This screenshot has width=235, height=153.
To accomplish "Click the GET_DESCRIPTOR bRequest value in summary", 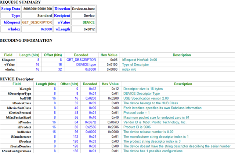I will point(37,22).
